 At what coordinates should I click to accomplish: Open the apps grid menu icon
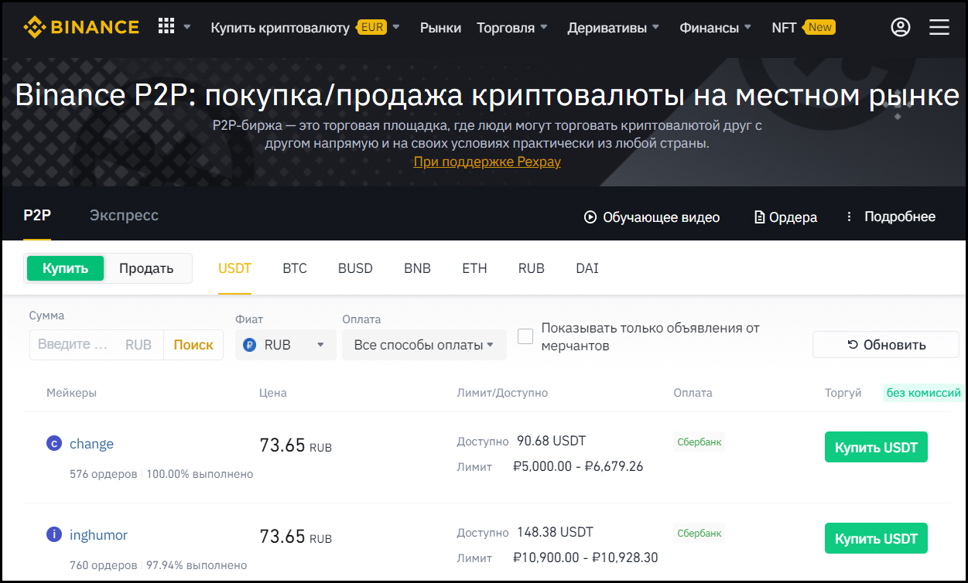(166, 26)
